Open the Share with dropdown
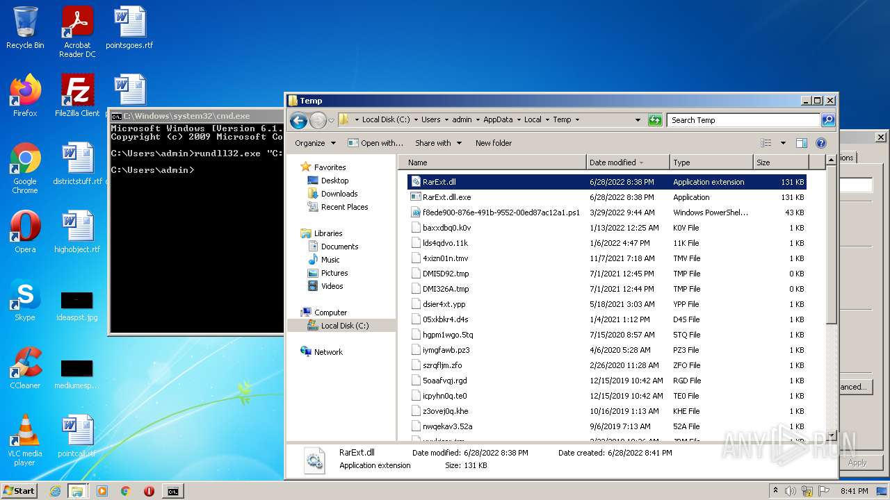This screenshot has height=500, width=890. tap(438, 143)
